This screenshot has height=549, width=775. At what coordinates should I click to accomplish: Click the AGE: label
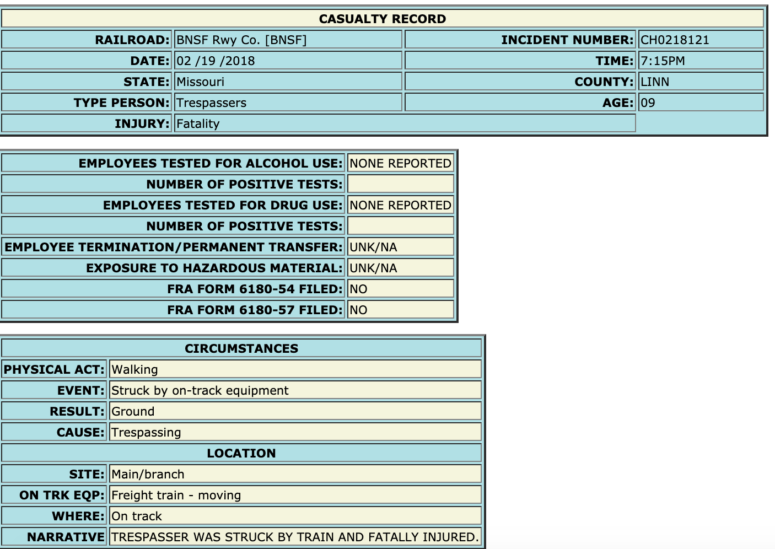tap(618, 103)
